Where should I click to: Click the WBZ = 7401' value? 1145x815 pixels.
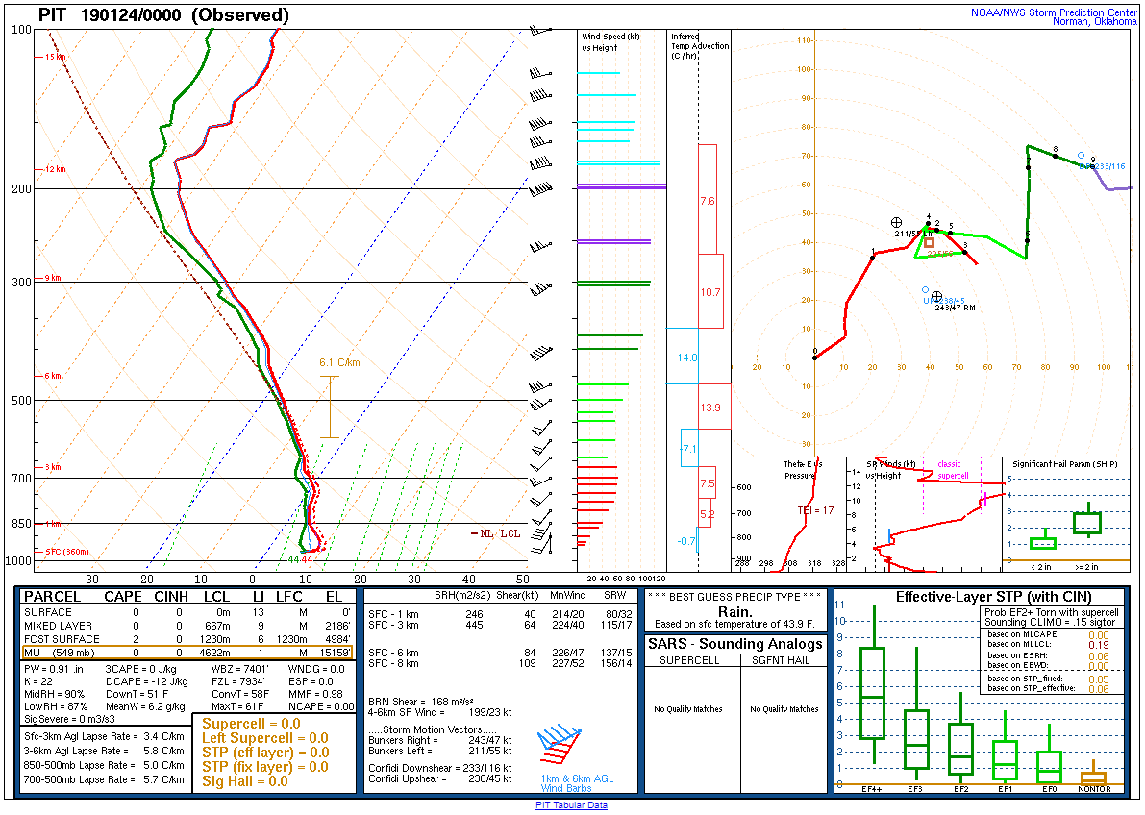[240, 669]
